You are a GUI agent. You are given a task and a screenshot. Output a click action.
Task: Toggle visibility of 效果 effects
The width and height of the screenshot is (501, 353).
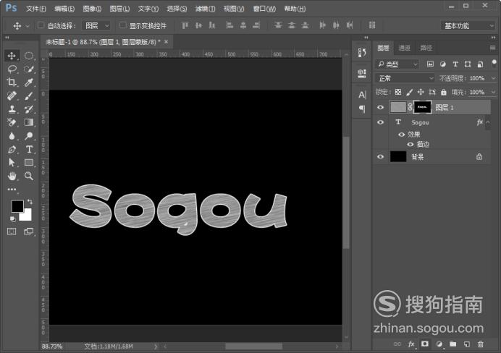click(401, 135)
